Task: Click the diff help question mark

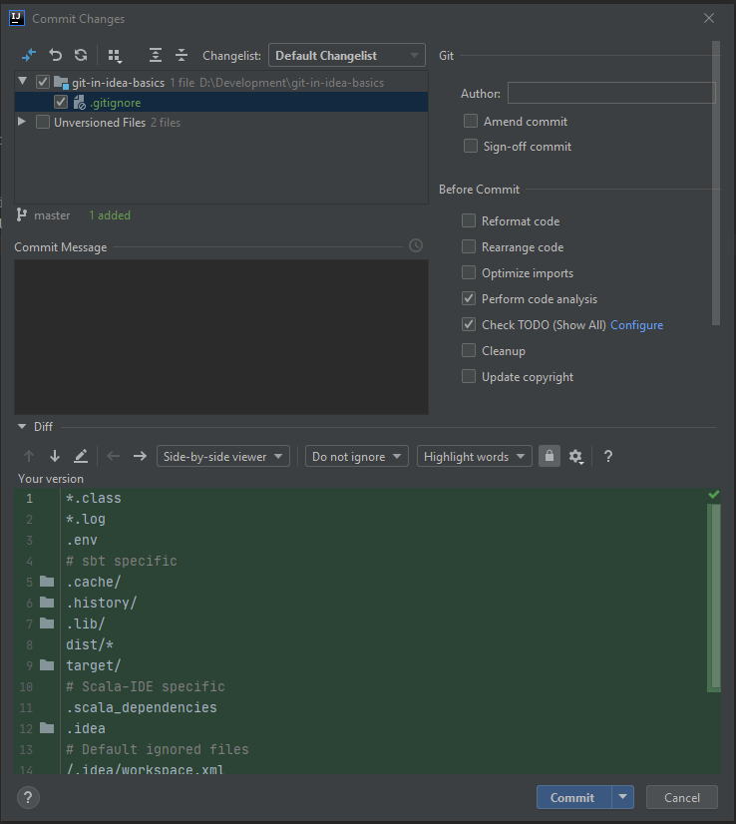Action: pyautogui.click(x=608, y=456)
